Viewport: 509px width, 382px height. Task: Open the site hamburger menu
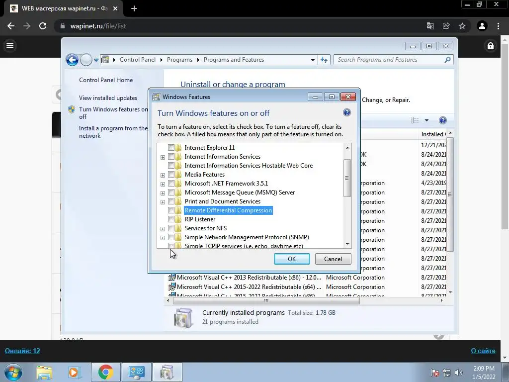pos(10,46)
